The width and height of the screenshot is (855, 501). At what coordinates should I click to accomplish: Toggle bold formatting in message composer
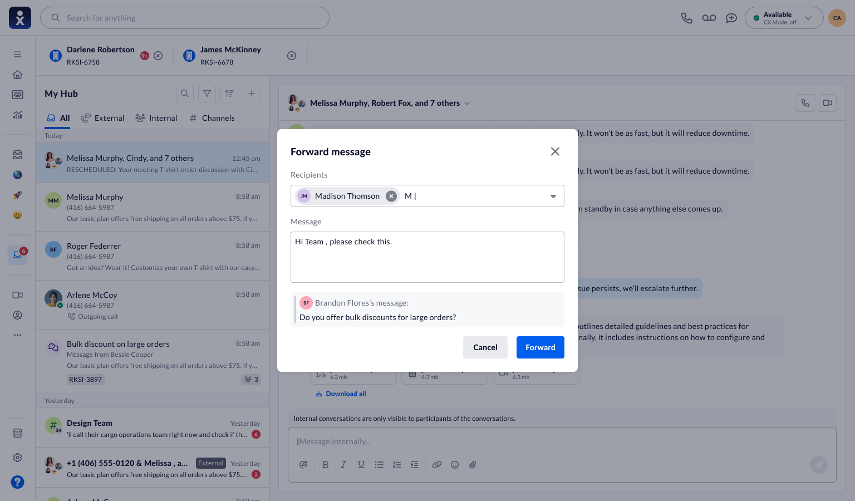326,465
